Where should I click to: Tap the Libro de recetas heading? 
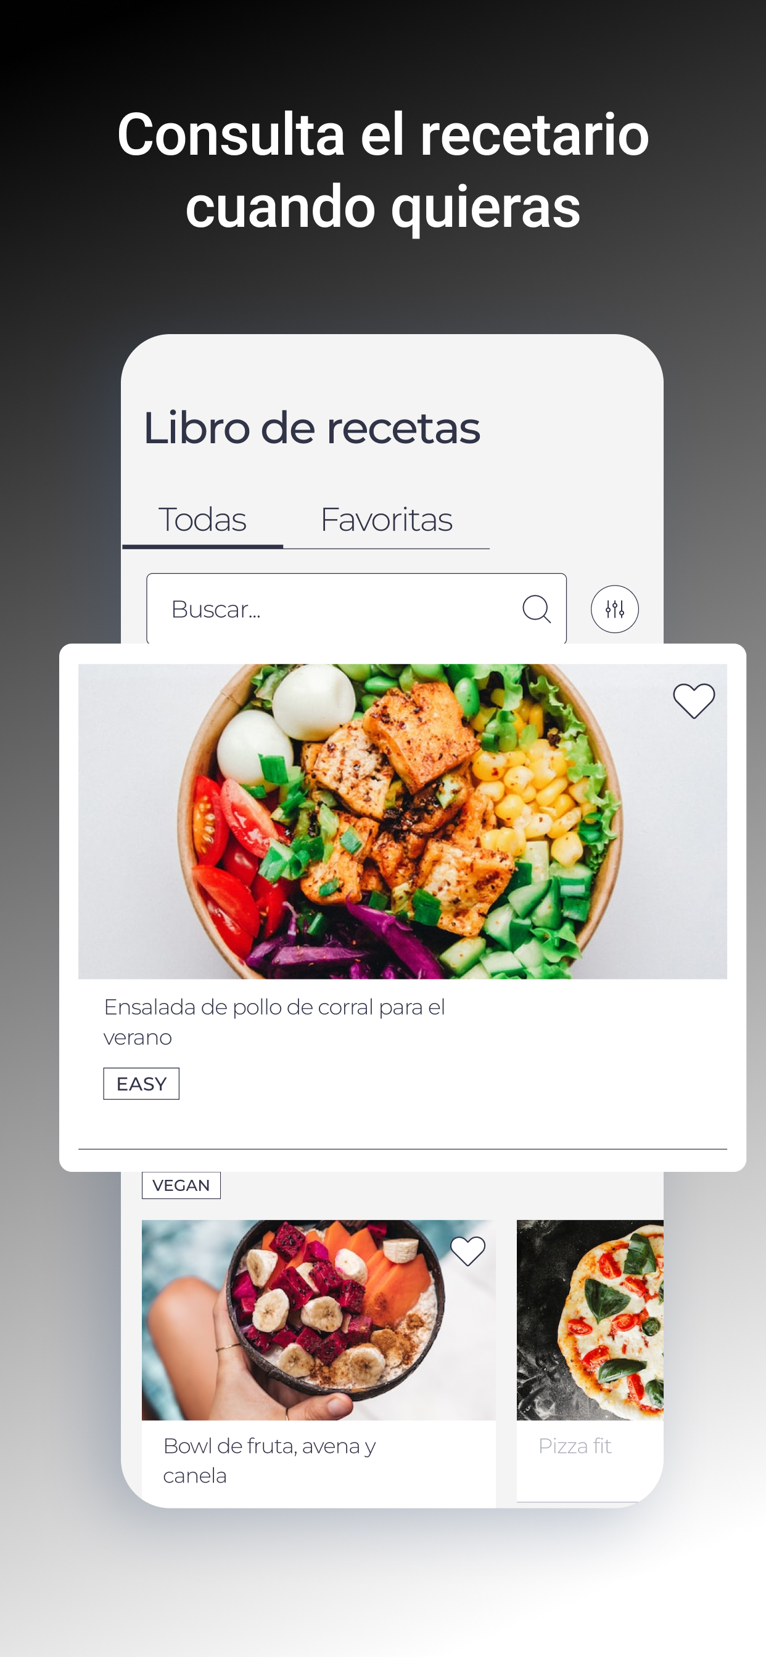coord(311,428)
